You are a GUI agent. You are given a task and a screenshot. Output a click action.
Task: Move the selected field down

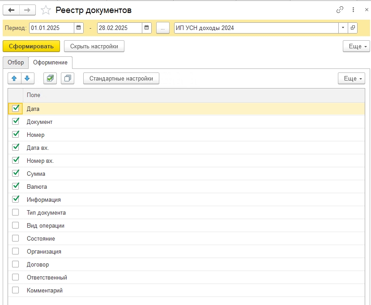(27, 78)
